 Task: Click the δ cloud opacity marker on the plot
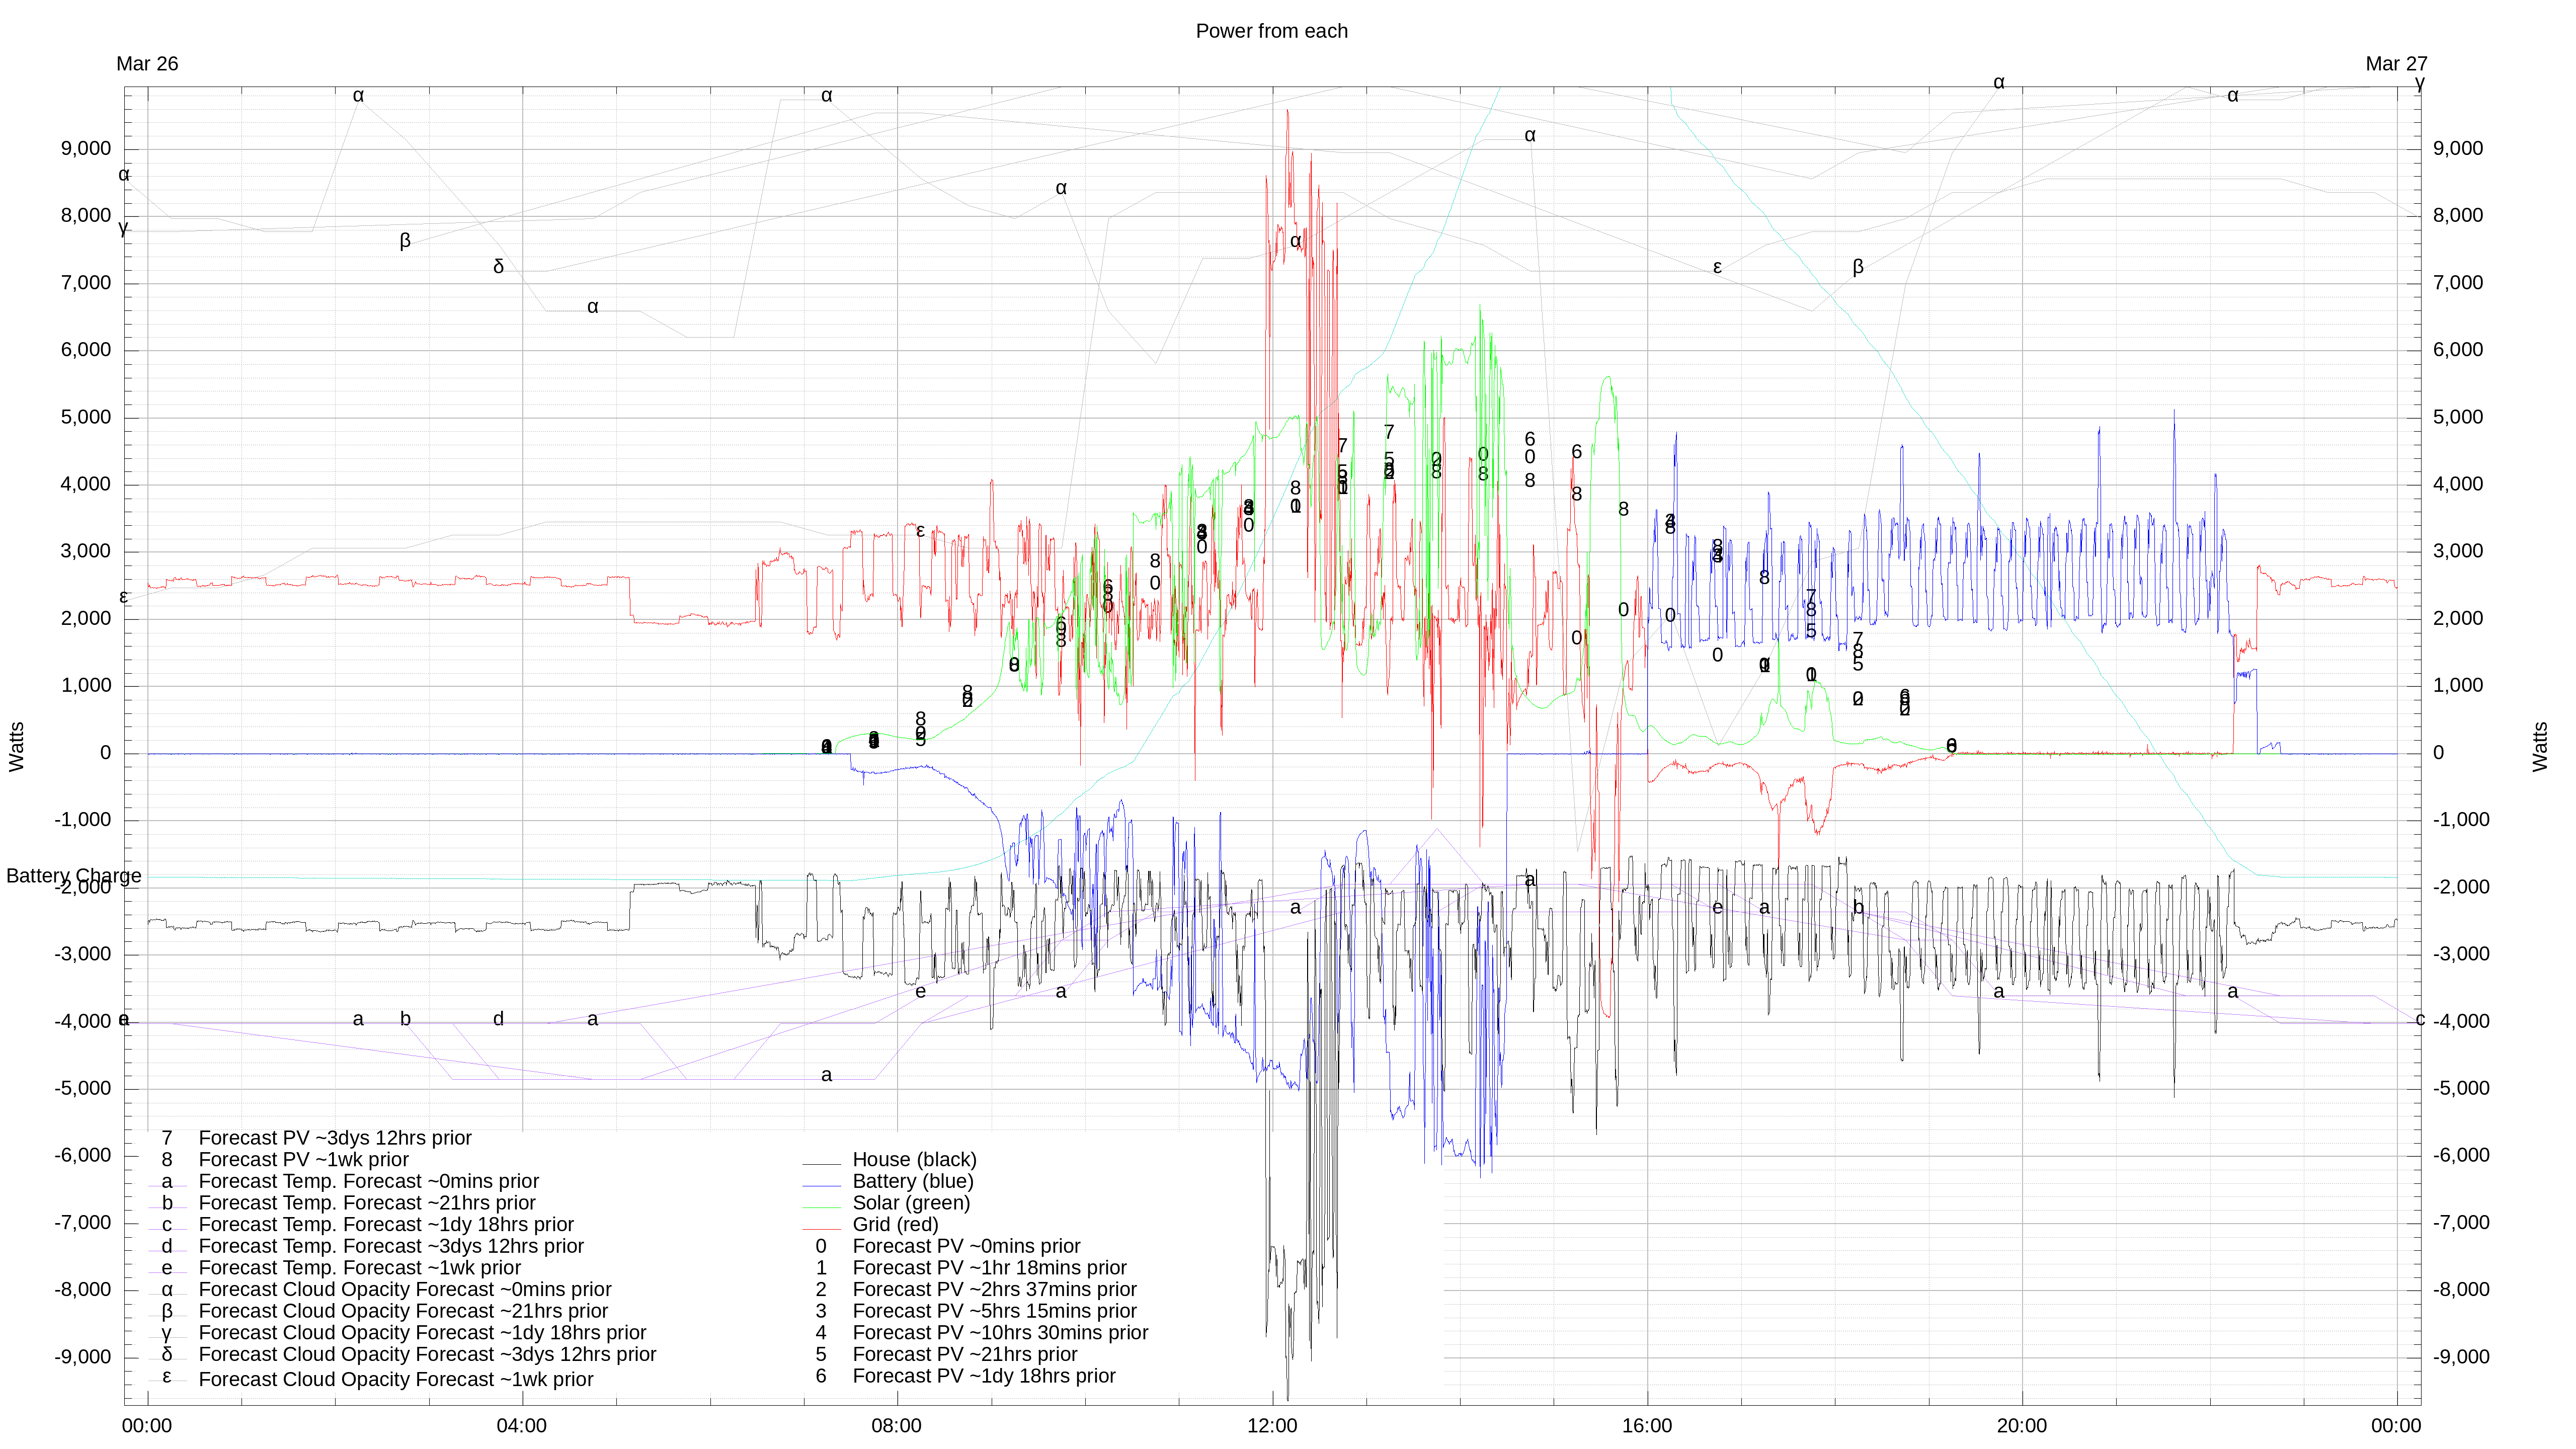click(x=498, y=266)
